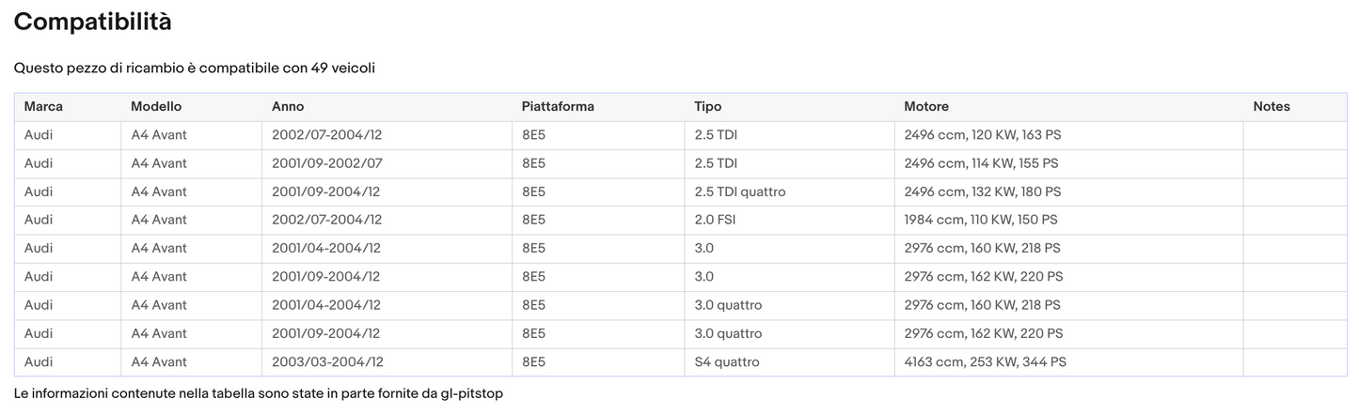Click the Compatibilità section heading

[92, 23]
